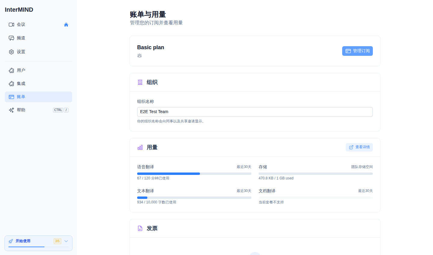Open the 用户 sidebar item

pos(38,70)
